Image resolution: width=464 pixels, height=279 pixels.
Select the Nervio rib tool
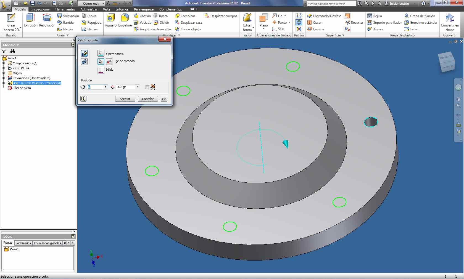tap(65, 29)
